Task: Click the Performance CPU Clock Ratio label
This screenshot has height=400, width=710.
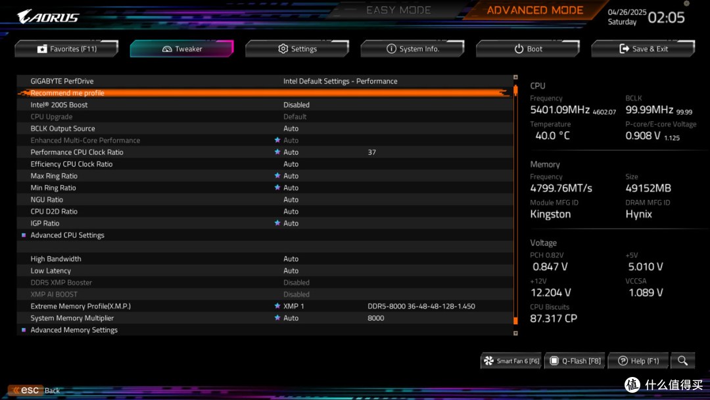Action: pyautogui.click(x=76, y=152)
